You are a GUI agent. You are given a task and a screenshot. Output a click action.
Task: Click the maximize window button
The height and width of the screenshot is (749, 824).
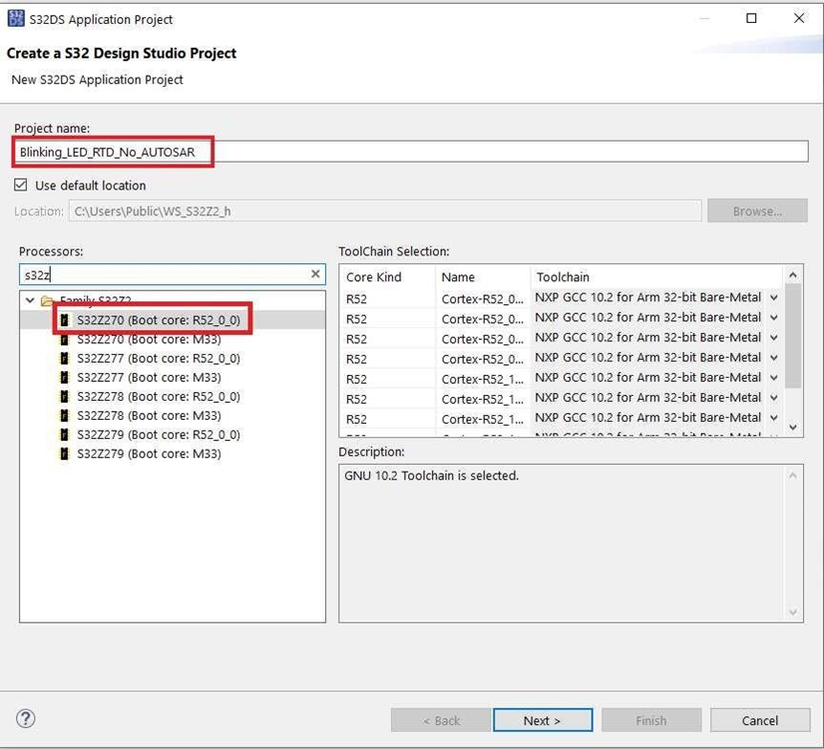tap(751, 18)
